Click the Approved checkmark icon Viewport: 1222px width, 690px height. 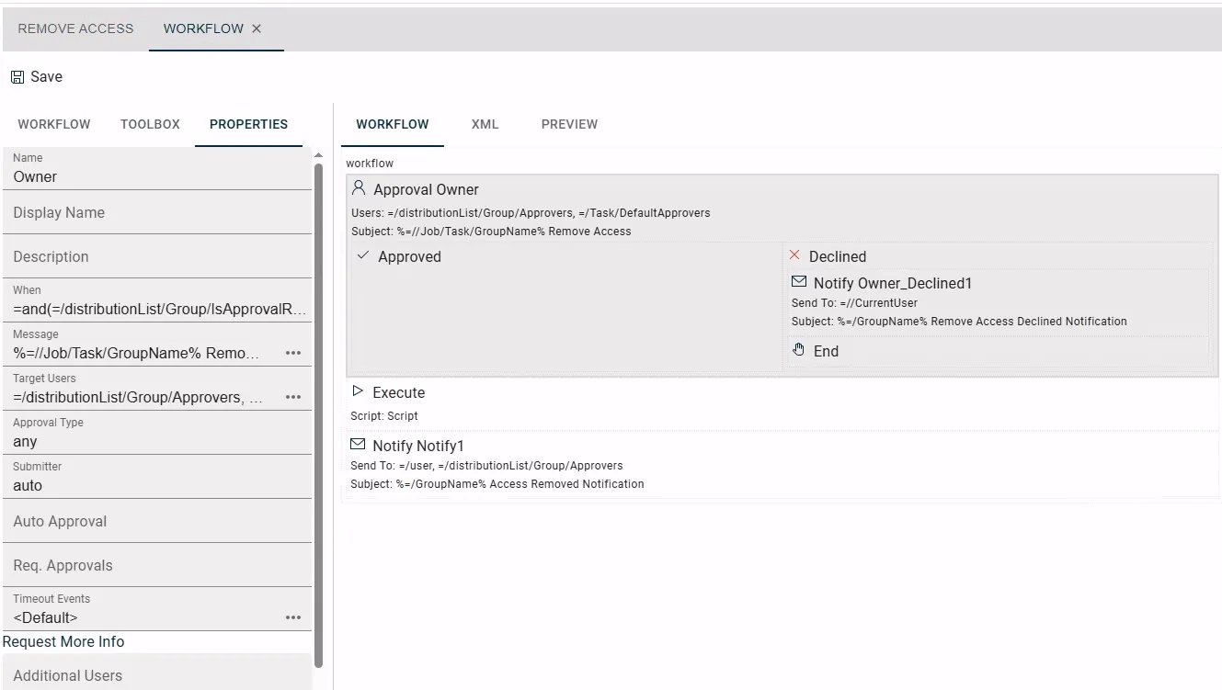363,255
